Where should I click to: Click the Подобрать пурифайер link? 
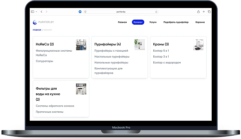tap(176, 22)
